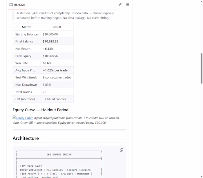This screenshot has width=203, height=178.
Task: Click the Metric column header
Action: click(26, 27)
